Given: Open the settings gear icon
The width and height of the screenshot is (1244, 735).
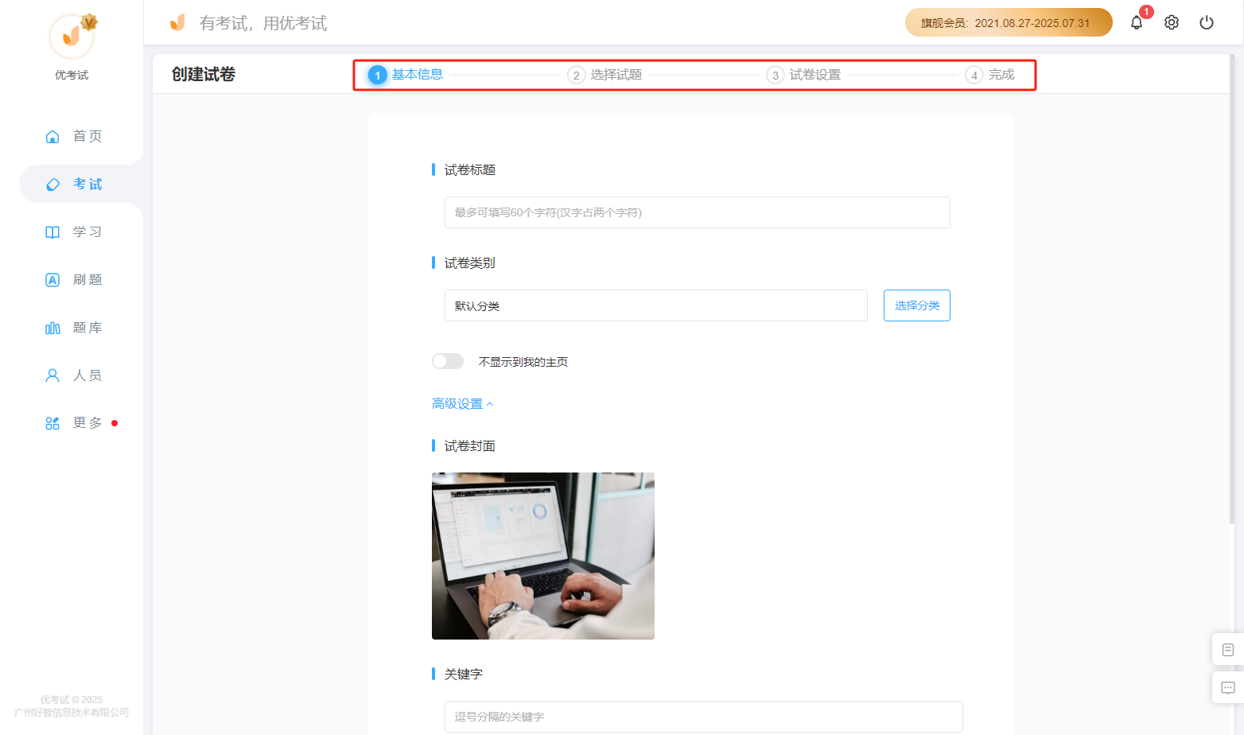Looking at the screenshot, I should 1172,22.
